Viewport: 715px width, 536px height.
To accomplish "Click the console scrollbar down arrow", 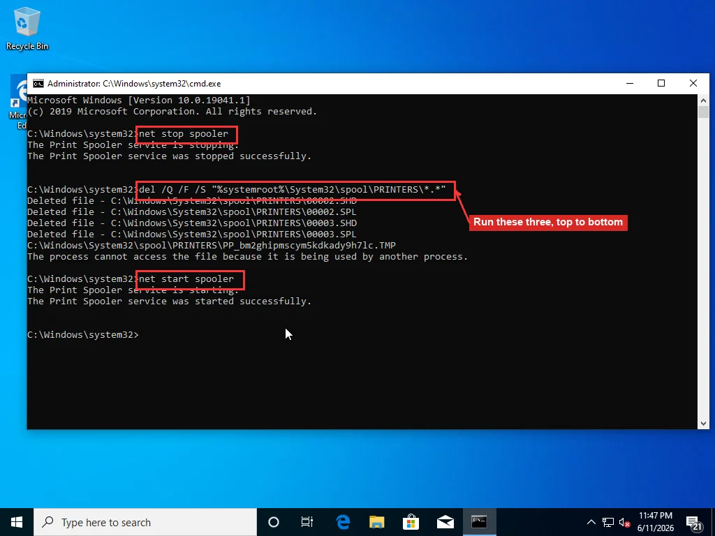I will click(703, 424).
